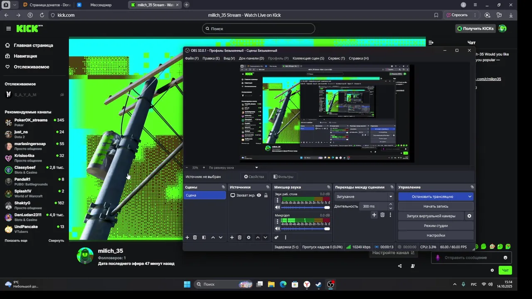Collapse the Kick chat panel arrow
This screenshot has width=532, height=299.
point(431,42)
